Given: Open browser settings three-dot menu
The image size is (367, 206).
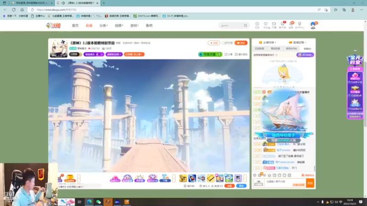Looking at the screenshot, I should 361,10.
